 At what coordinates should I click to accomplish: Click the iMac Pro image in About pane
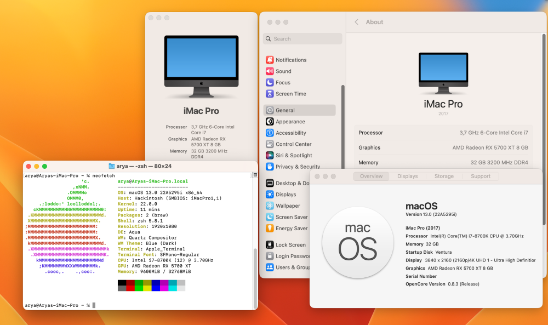coord(443,73)
